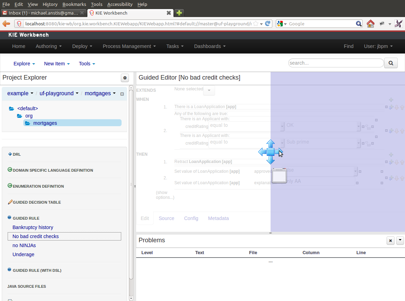Open the Bookmarks menu
The width and height of the screenshot is (405, 301).
click(74, 4)
